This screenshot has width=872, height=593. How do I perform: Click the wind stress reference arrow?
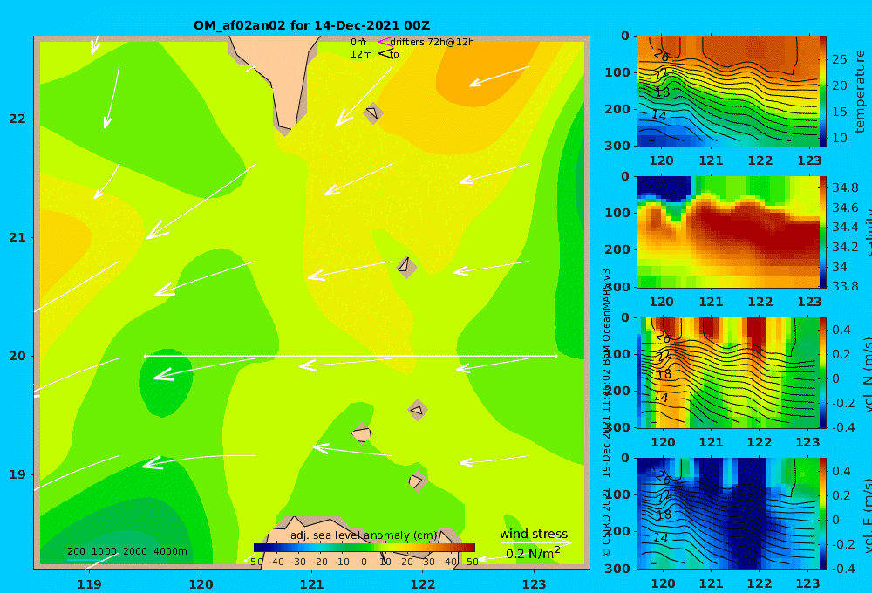coord(535,543)
